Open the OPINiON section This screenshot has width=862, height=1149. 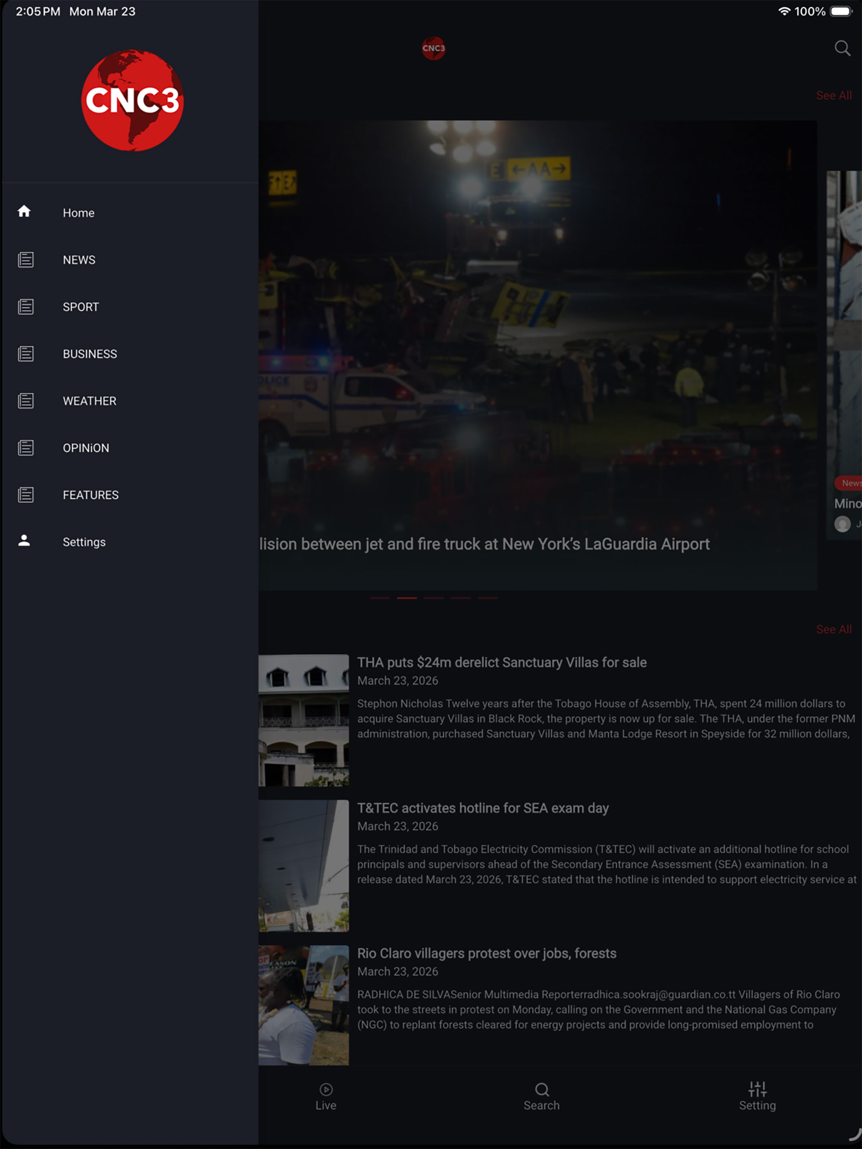(x=130, y=448)
